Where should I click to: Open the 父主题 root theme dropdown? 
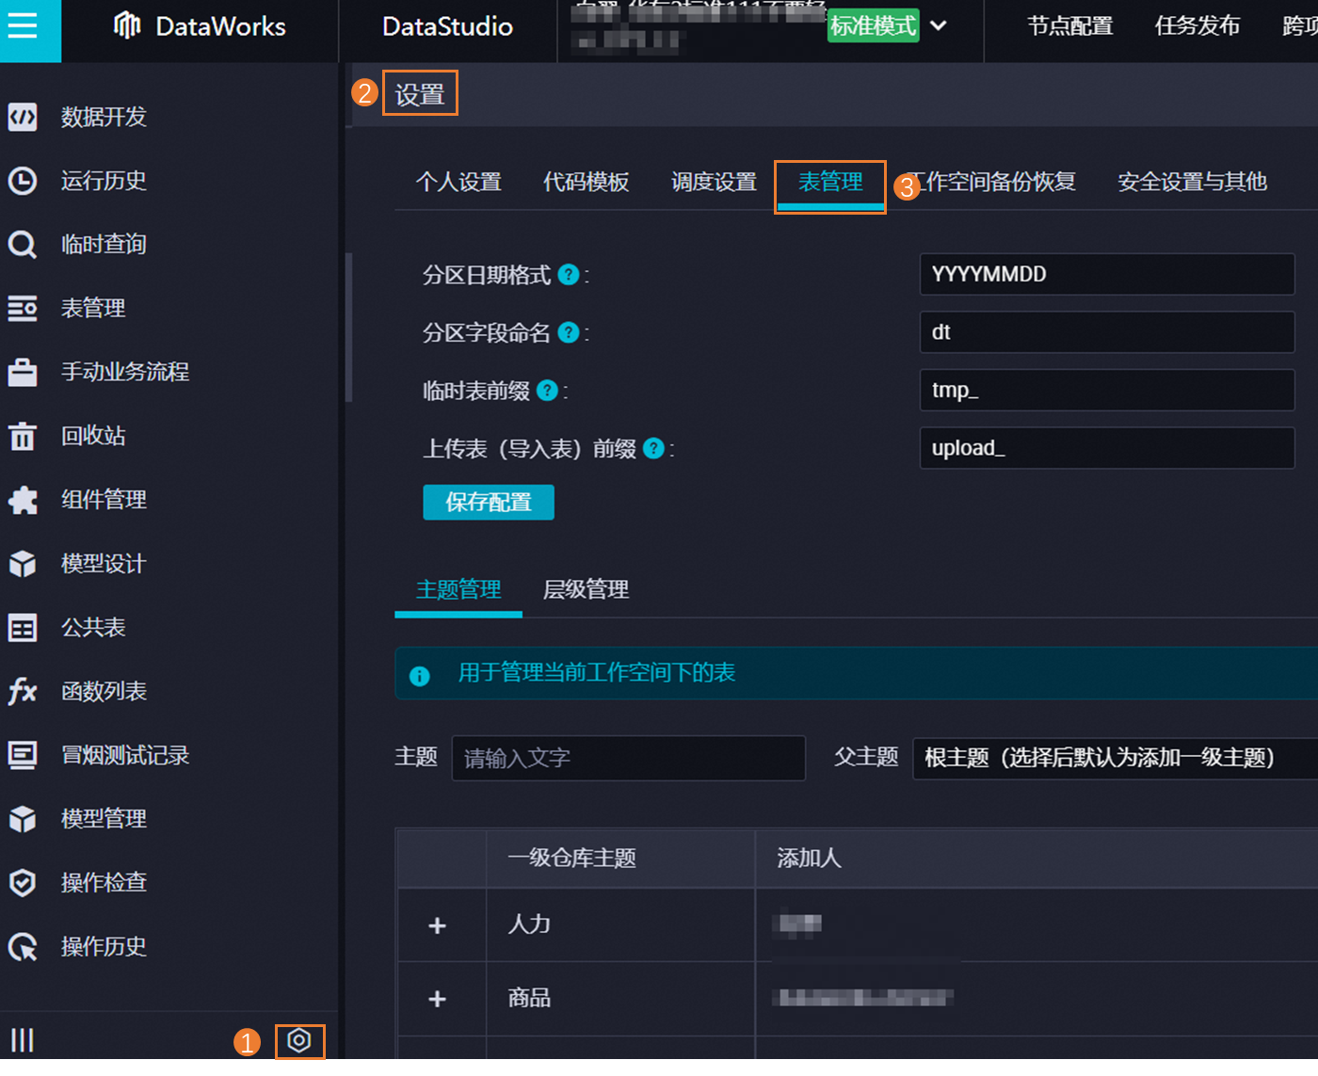pyautogui.click(x=1115, y=758)
